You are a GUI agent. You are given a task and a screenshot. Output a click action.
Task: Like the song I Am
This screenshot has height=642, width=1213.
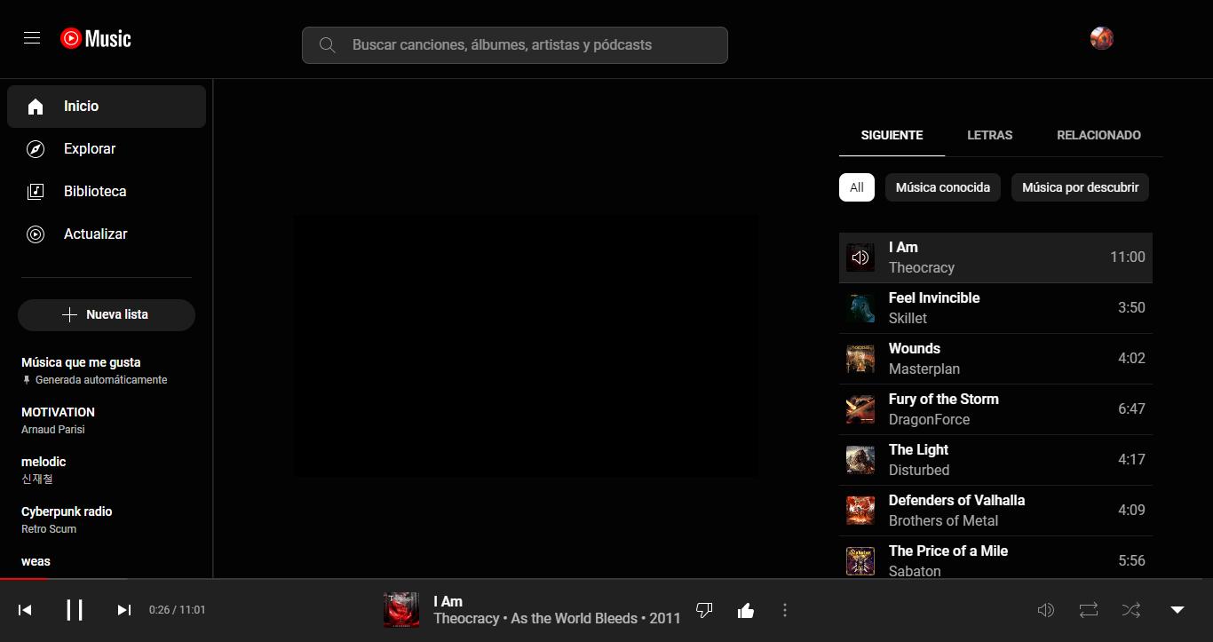745,610
